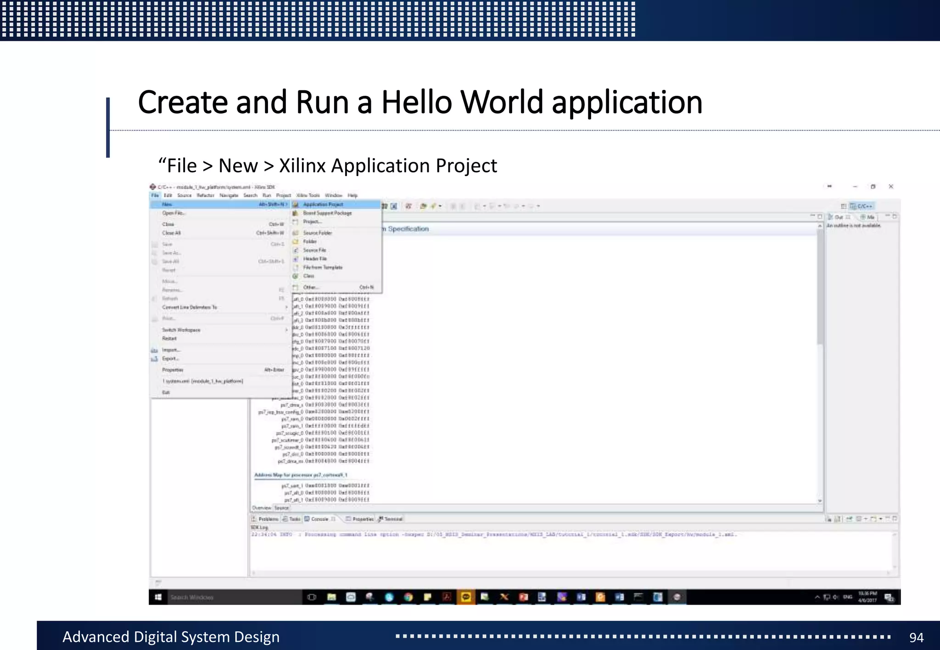
Task: Choose File from Template entry
Action: coord(336,267)
